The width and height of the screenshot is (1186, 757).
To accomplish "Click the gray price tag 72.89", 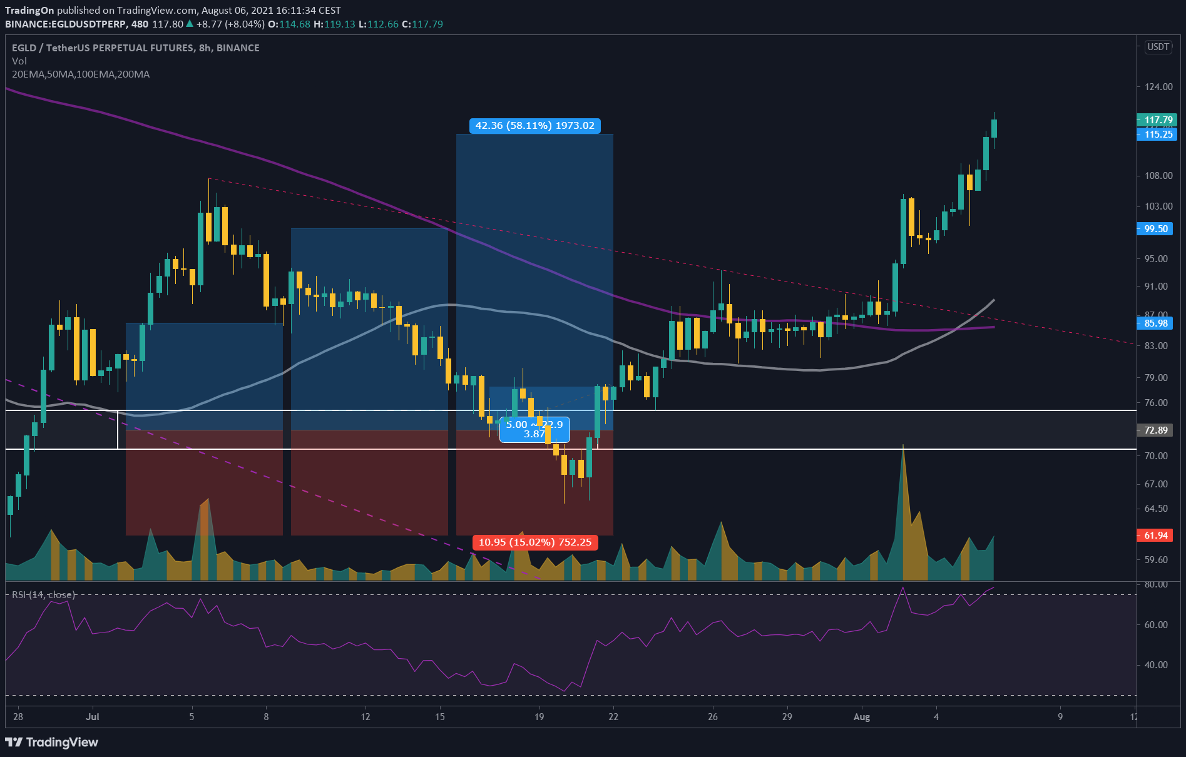I will (1155, 430).
